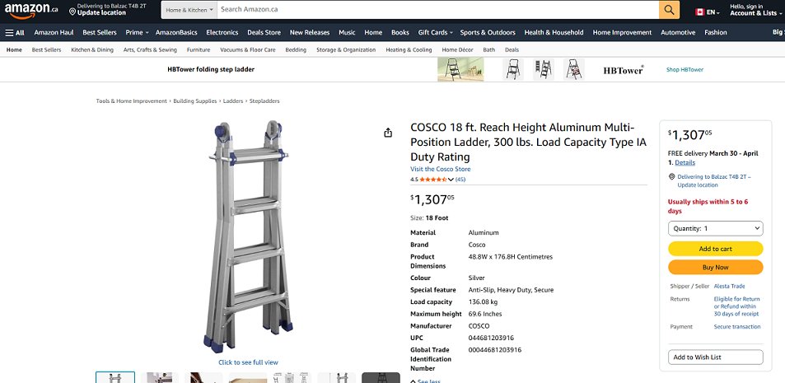This screenshot has width=785, height=383.
Task: Click the first ladder thumbnail image
Action: [x=115, y=378]
